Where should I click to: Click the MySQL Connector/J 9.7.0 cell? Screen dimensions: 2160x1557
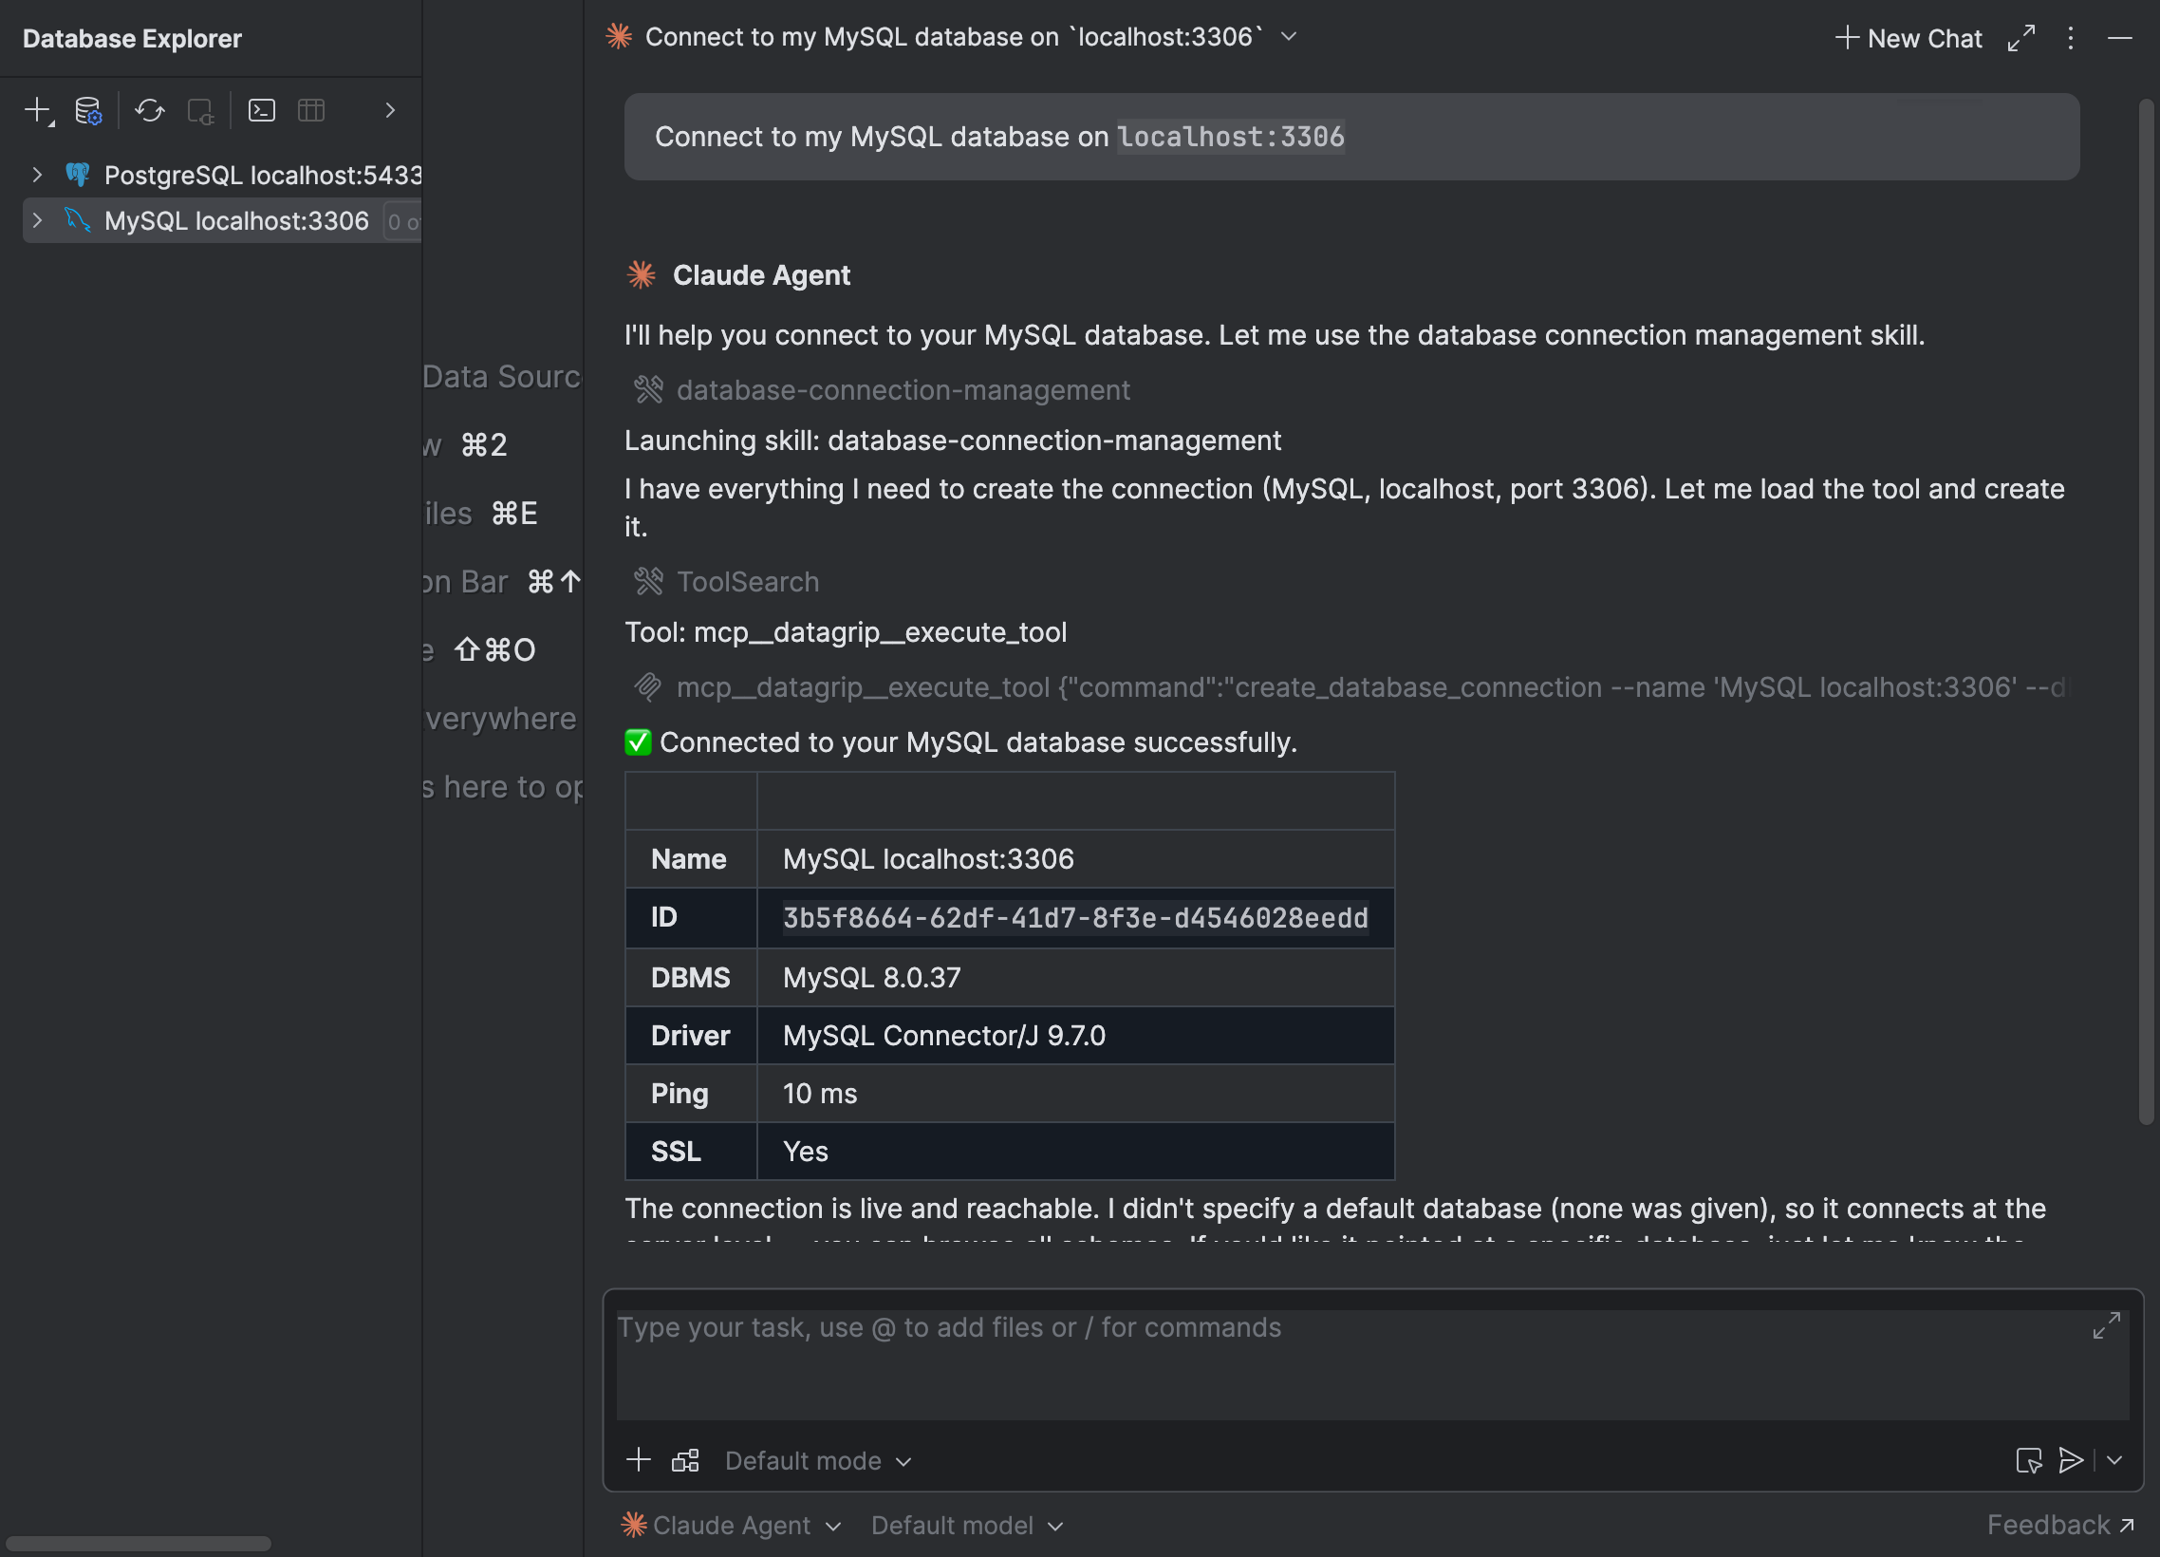pos(1075,1036)
